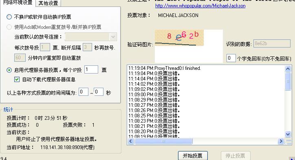
Task: Click the log vertical scrollbar thumb
Action: point(288,81)
